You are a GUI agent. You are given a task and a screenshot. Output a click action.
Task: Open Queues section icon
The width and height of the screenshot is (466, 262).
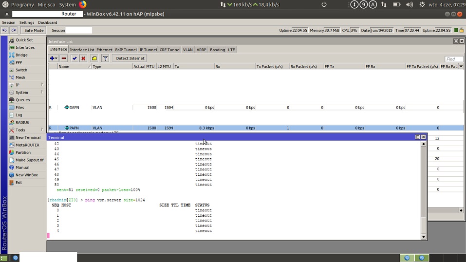12,100
